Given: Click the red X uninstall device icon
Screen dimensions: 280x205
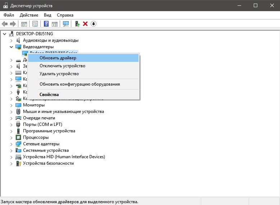Looking at the screenshot, I should click(x=85, y=24).
